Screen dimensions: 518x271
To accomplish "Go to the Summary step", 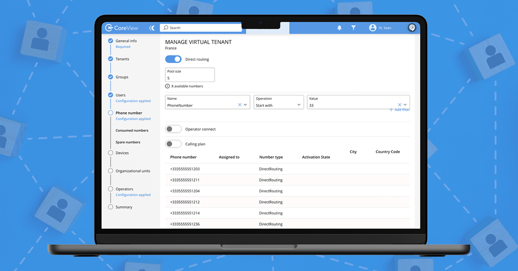I will coord(123,207).
